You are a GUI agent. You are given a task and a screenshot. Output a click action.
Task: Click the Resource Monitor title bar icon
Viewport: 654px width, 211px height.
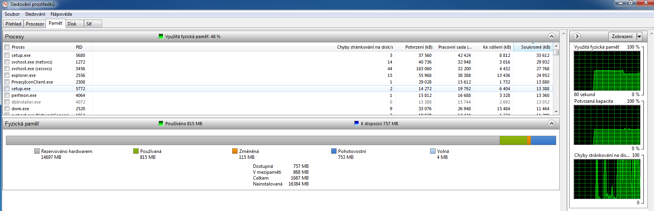click(5, 4)
